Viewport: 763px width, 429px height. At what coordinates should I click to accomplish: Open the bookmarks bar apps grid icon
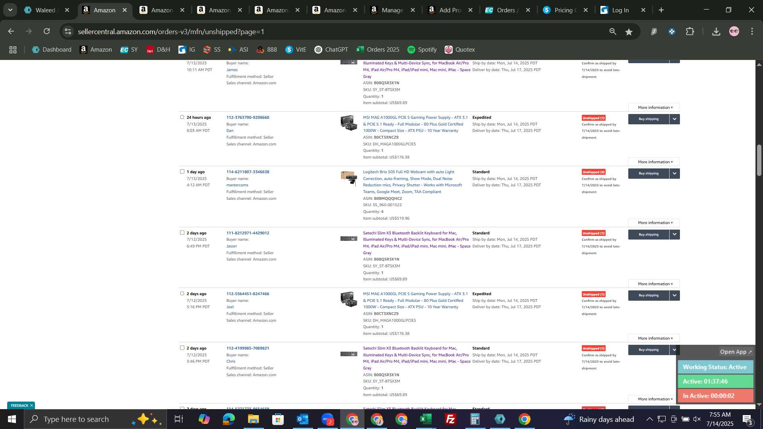[x=13, y=50]
